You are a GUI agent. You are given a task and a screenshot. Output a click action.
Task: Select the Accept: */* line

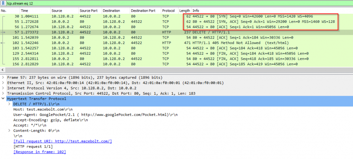point(30,125)
